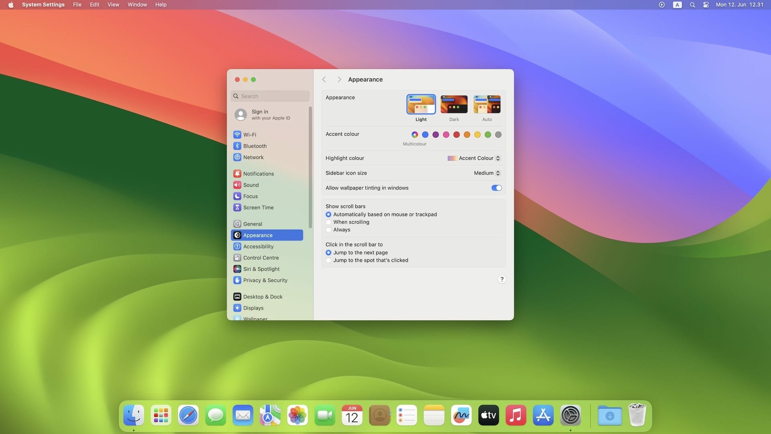Click the View menu in menu bar
771x434 pixels.
pyautogui.click(x=113, y=4)
